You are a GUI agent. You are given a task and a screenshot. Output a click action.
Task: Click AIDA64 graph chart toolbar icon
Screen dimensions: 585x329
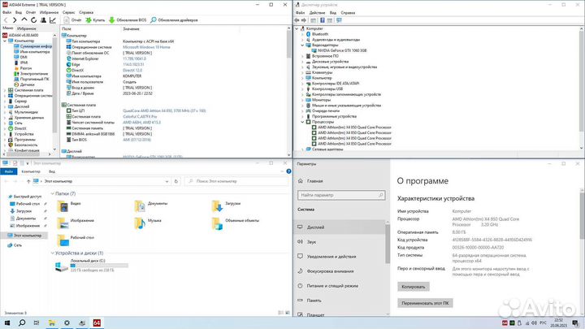[x=53, y=19]
